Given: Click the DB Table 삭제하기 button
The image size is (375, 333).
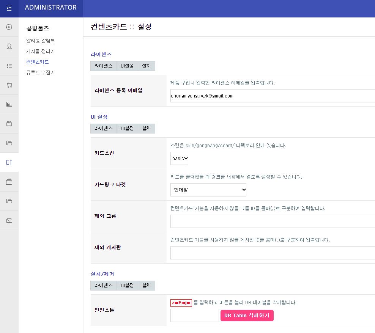Looking at the screenshot, I should (247, 315).
